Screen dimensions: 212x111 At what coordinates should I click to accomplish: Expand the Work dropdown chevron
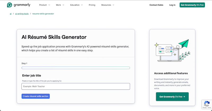point(63,5)
